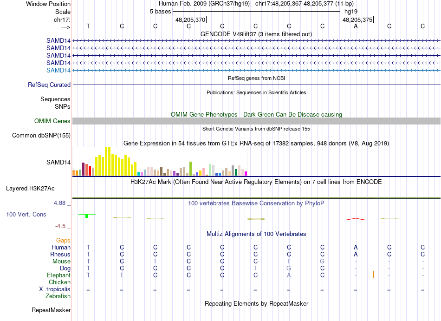The image size is (441, 321).
Task: Click the red PhyloP conservation peak
Action: pos(356,219)
